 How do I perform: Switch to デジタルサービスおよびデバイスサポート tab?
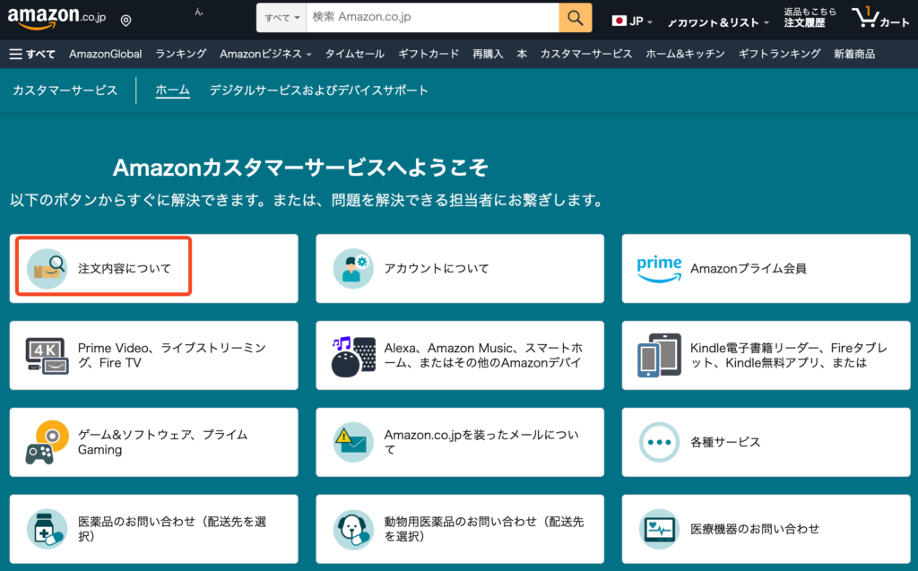pos(318,91)
